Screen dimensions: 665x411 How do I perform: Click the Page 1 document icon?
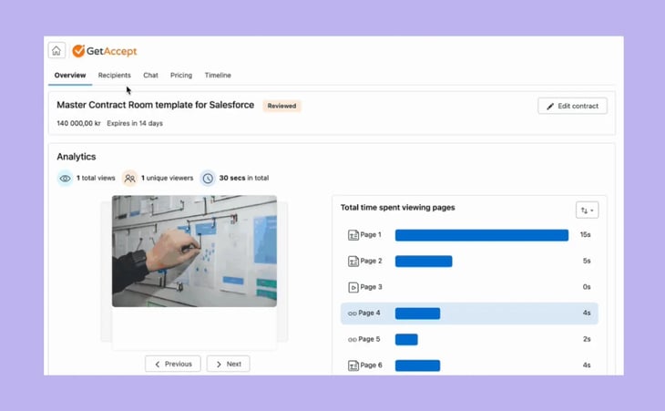pos(353,235)
